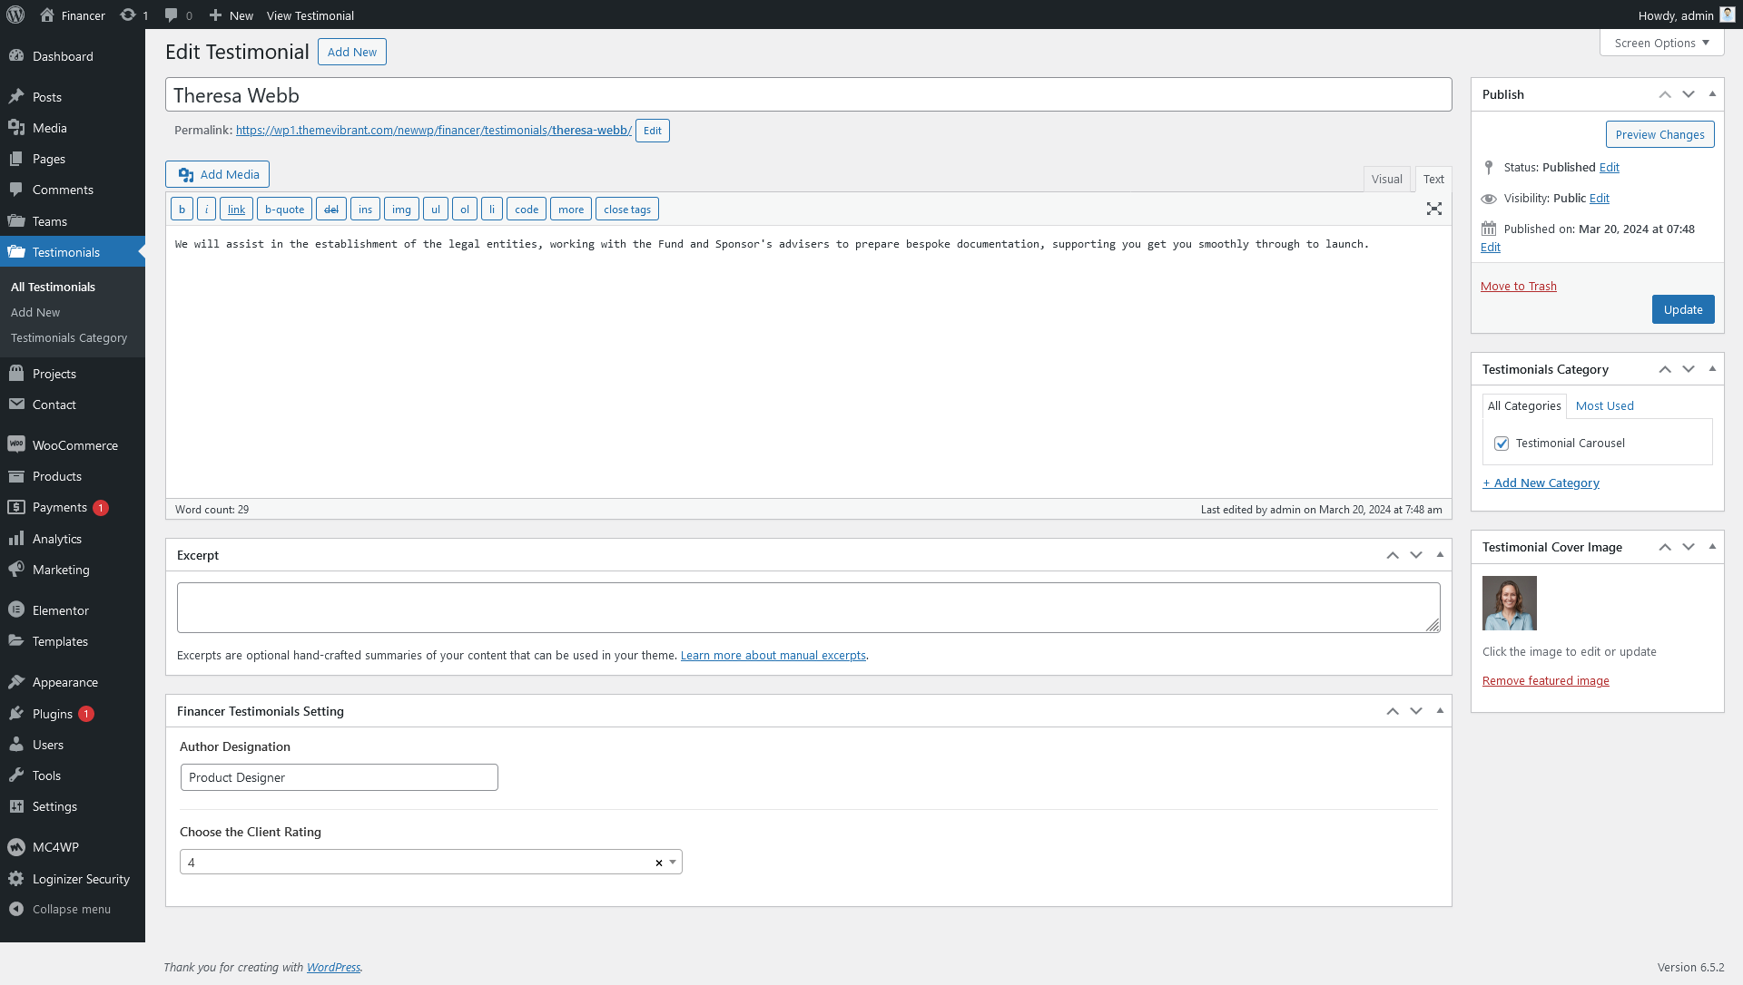
Task: Open Plugins menu with update badge
Action: [x=53, y=714]
